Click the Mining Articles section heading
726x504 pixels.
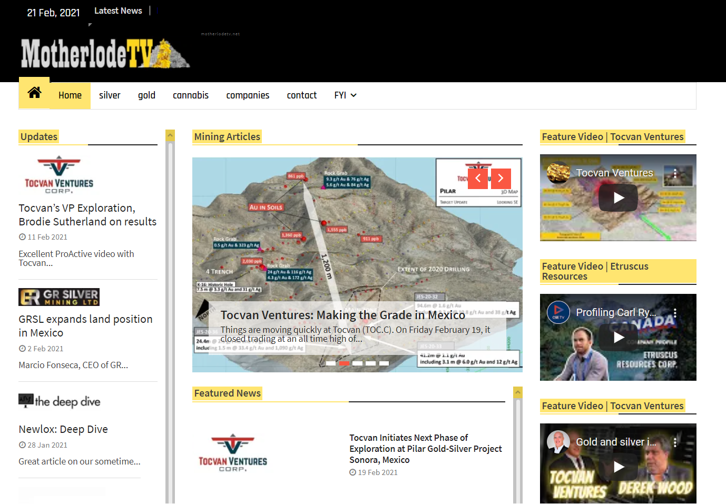[227, 137]
